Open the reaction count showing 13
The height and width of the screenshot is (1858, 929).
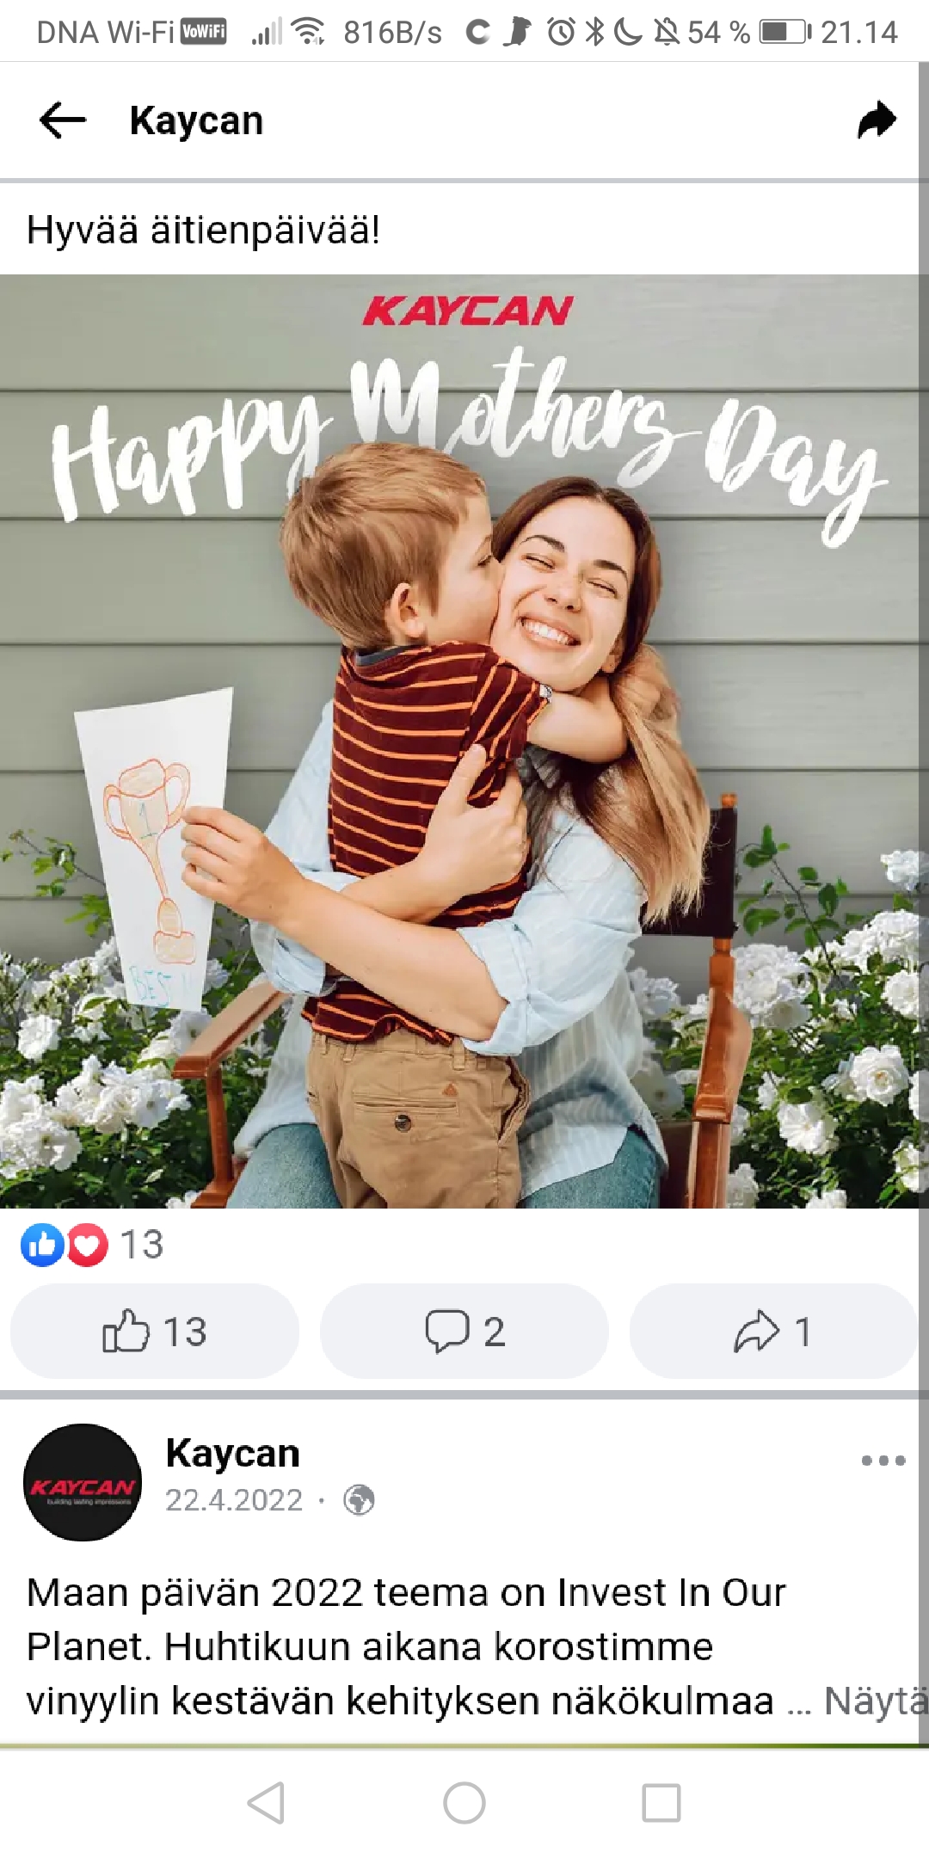click(142, 1244)
